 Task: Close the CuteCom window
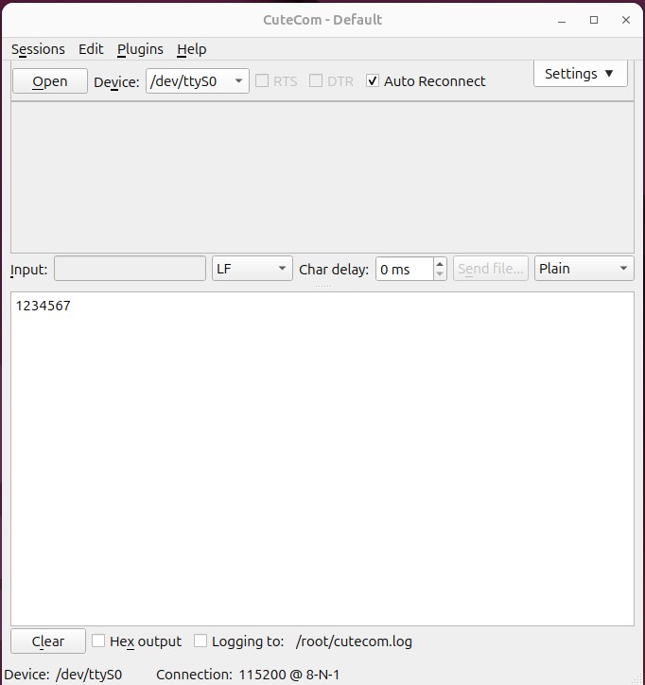[626, 20]
